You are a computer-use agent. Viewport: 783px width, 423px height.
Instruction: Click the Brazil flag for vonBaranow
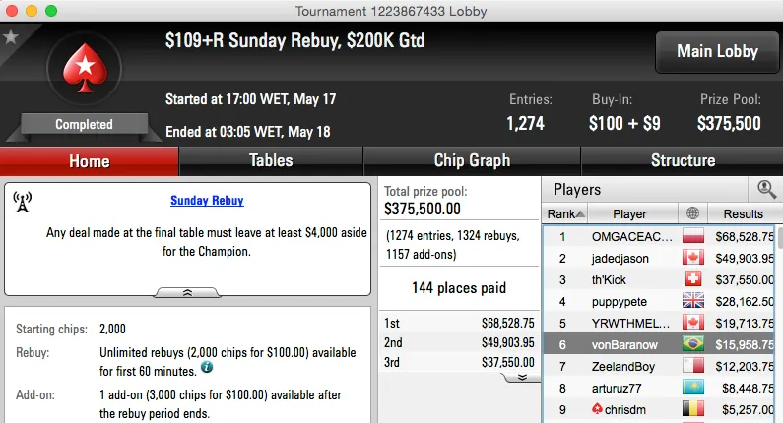click(x=693, y=343)
